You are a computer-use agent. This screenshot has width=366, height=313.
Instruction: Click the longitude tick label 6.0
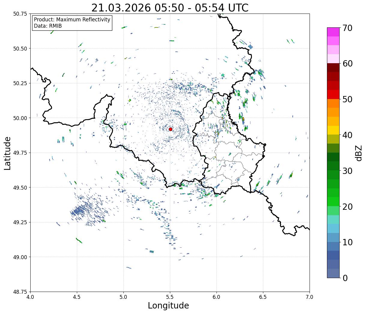point(216,297)
